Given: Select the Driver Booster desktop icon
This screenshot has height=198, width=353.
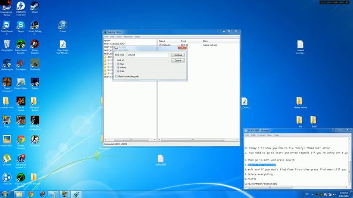Looking at the screenshot, I should pyautogui.click(x=35, y=47).
